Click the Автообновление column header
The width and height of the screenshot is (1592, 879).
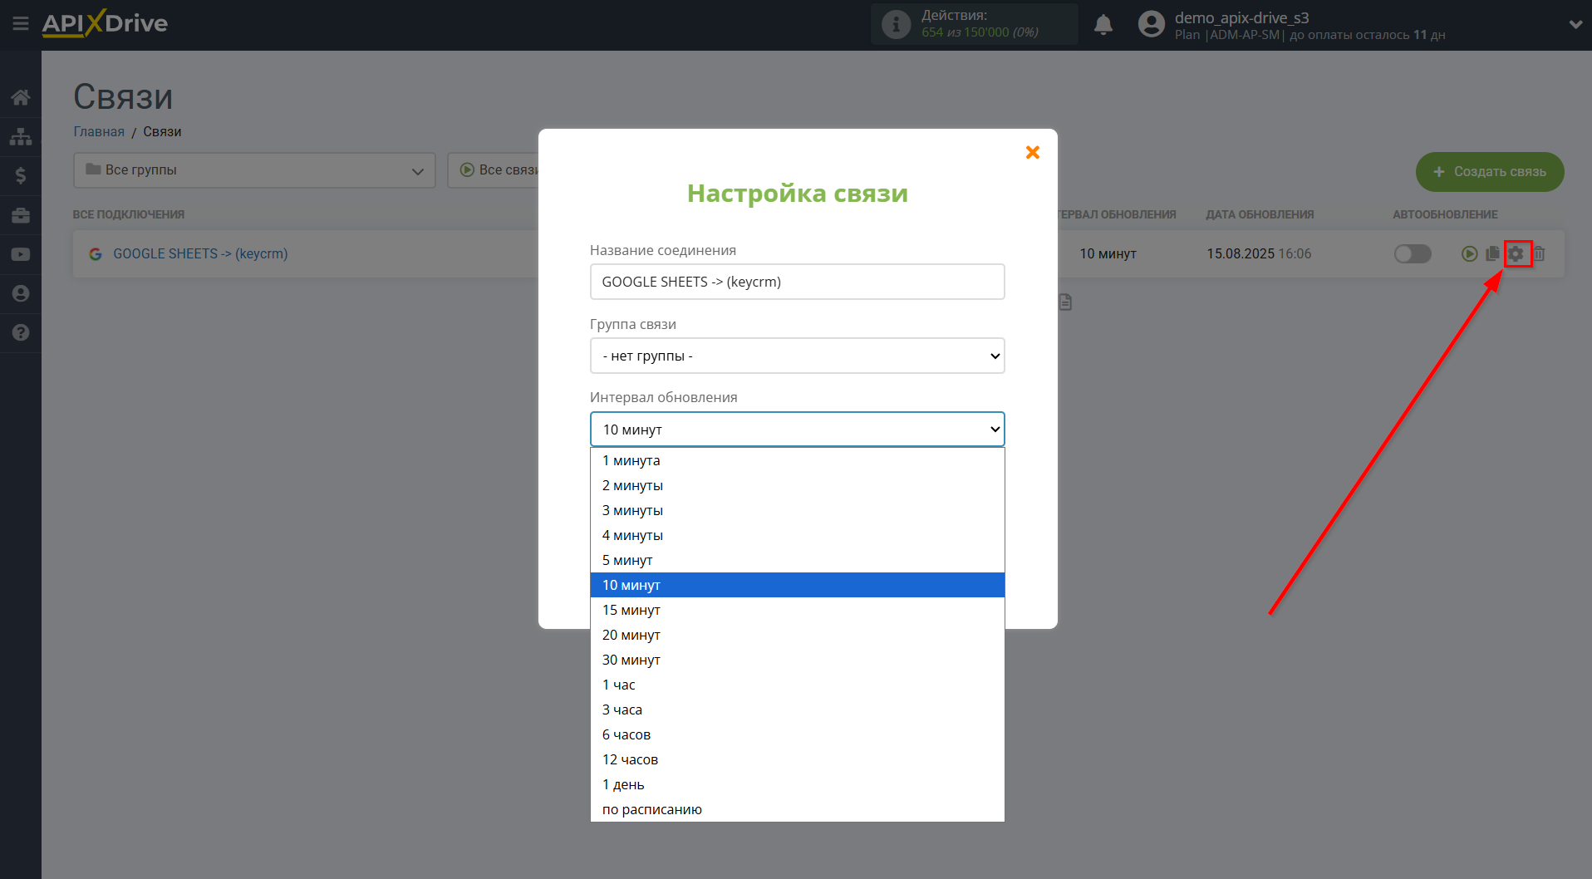point(1445,214)
